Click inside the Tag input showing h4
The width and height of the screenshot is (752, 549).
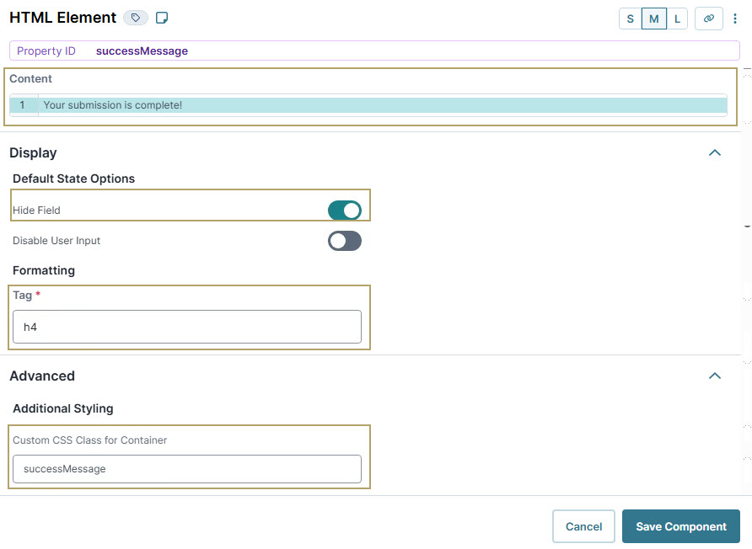pos(186,327)
